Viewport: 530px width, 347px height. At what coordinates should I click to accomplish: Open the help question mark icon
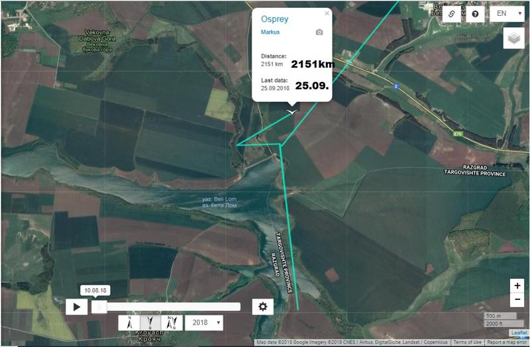(475, 14)
